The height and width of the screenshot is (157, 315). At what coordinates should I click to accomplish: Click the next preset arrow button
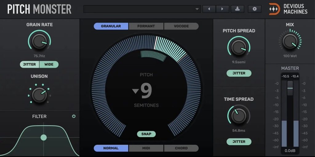222,9
